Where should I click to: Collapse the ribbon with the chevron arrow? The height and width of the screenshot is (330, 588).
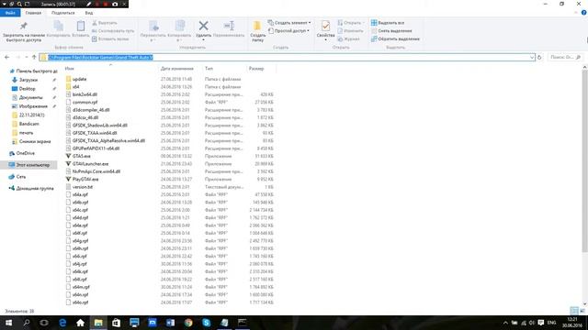click(x=576, y=13)
